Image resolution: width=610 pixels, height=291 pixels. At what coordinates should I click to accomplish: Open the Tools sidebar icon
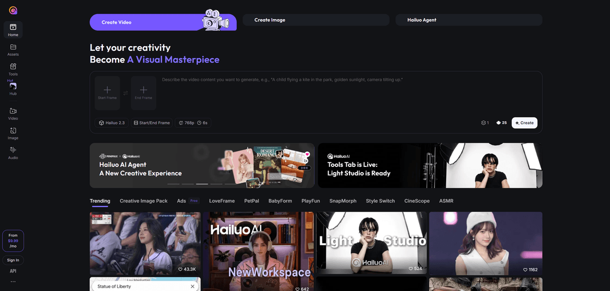[x=13, y=67]
